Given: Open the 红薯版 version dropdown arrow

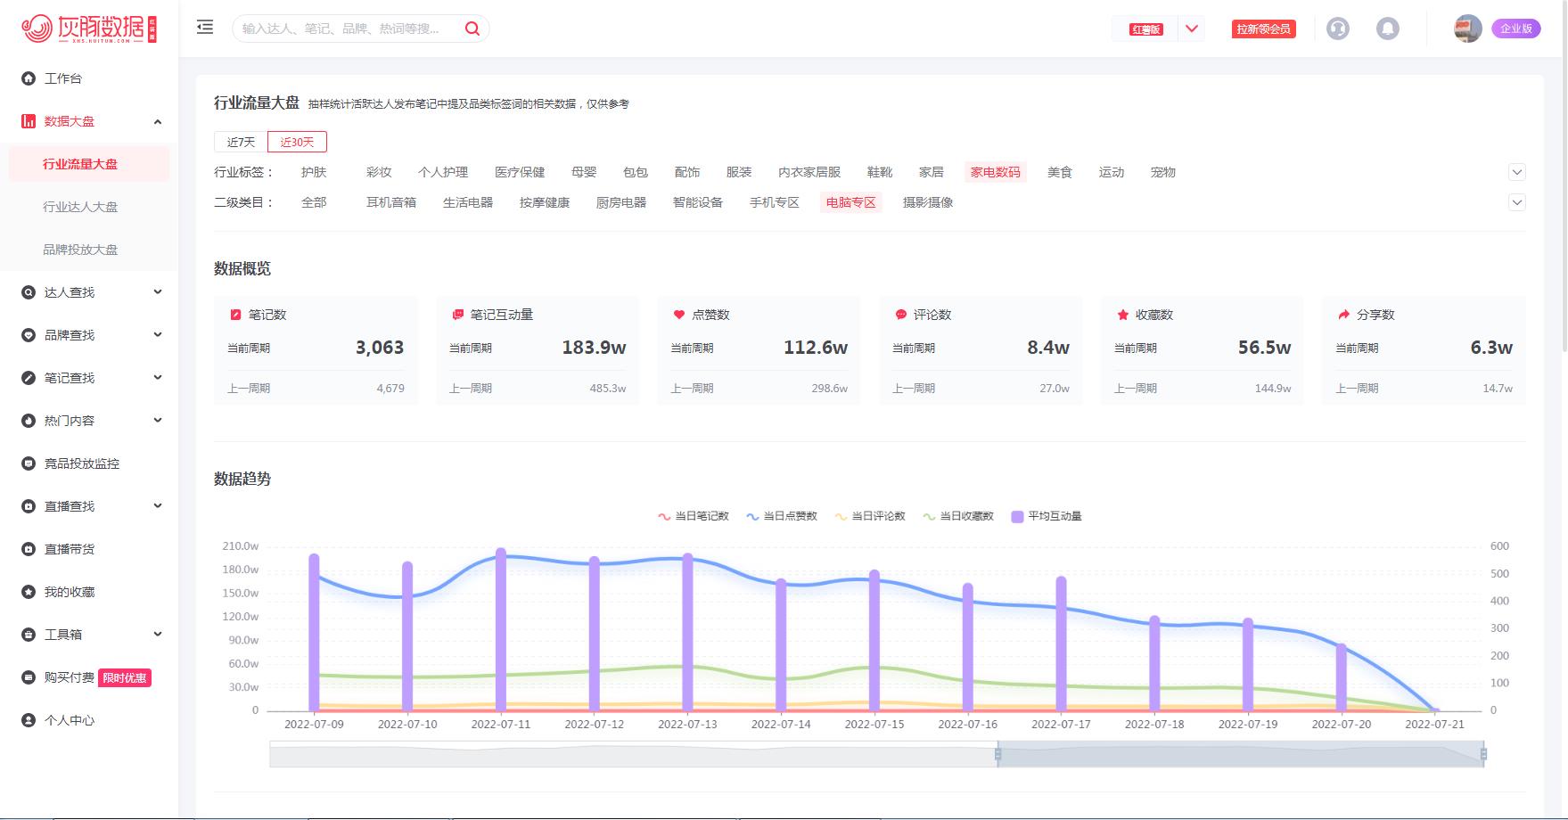Looking at the screenshot, I should pyautogui.click(x=1192, y=29).
